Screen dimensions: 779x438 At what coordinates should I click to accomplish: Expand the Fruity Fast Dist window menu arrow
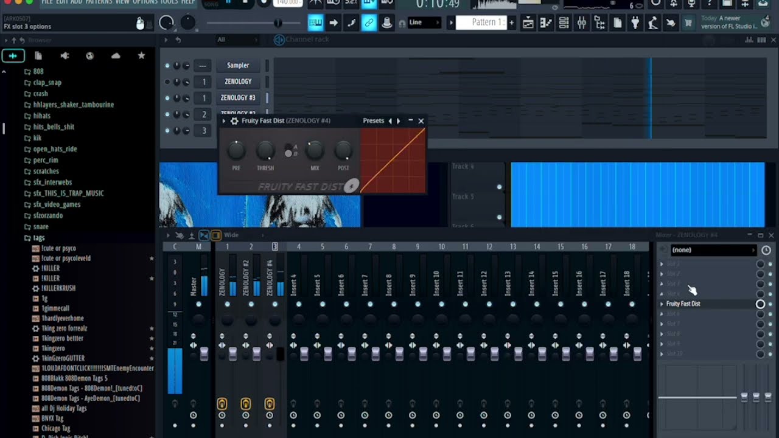coord(224,121)
